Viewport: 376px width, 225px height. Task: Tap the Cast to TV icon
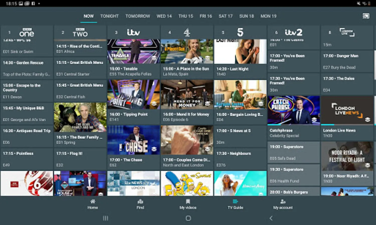[x=366, y=16]
